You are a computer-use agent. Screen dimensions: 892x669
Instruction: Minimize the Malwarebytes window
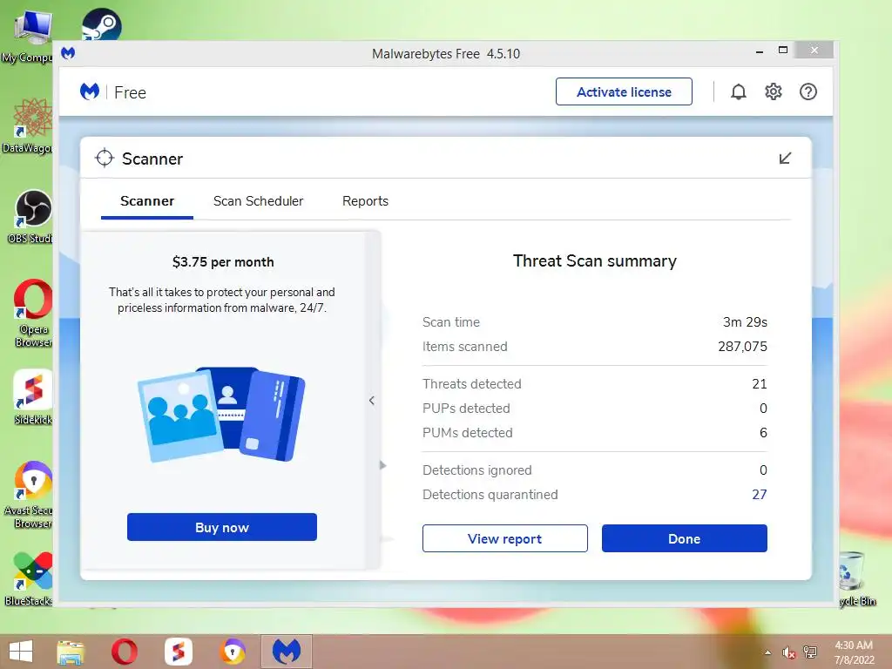point(760,51)
